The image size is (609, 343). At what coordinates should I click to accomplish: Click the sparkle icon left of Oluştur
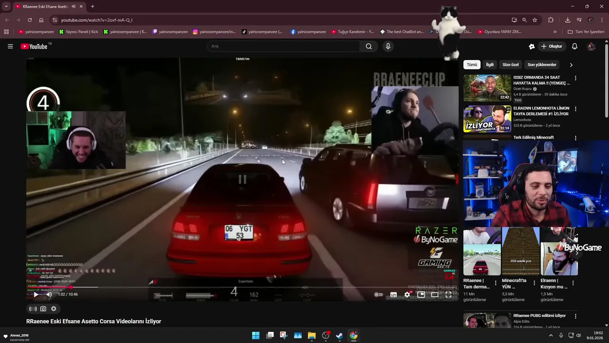(x=531, y=46)
